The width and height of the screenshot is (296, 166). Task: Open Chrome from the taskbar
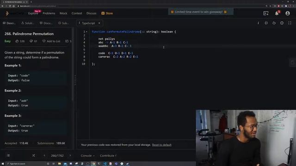(93, 164)
